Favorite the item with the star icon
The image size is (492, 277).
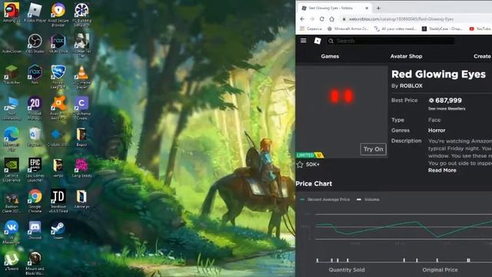[300, 165]
